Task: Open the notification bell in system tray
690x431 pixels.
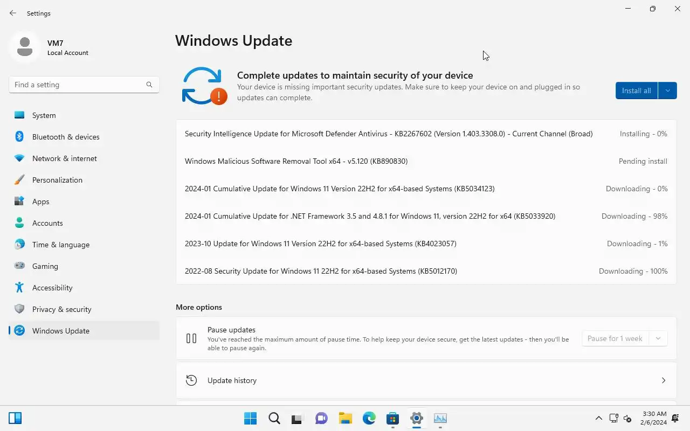Action: pyautogui.click(x=675, y=418)
